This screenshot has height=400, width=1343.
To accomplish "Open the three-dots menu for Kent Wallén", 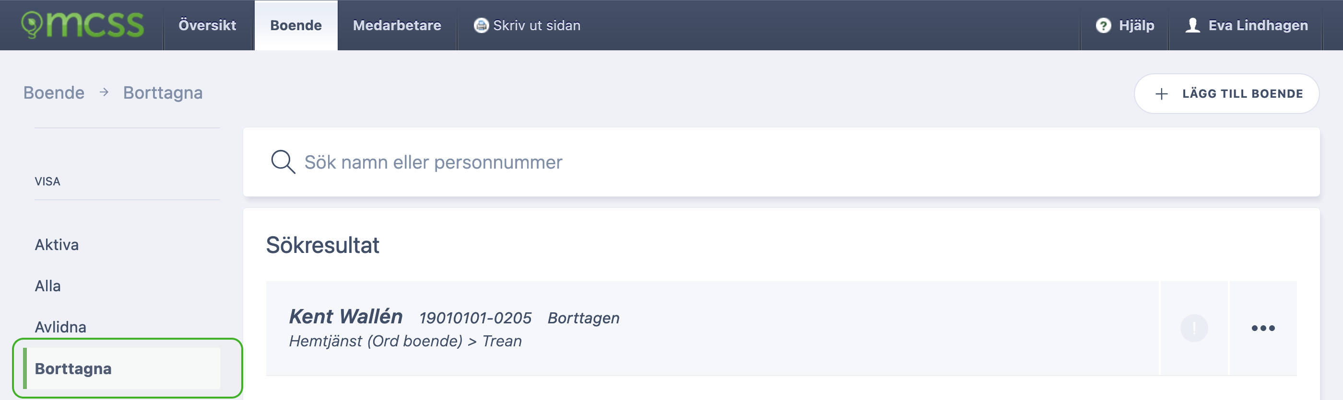I will click(1263, 328).
